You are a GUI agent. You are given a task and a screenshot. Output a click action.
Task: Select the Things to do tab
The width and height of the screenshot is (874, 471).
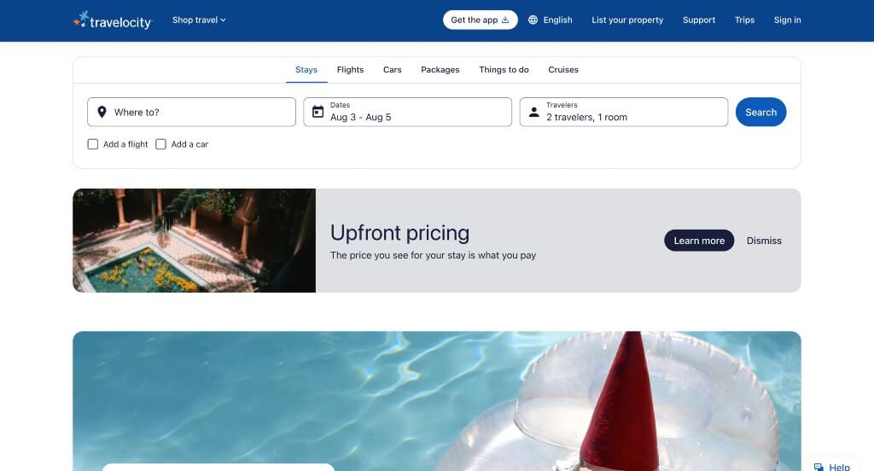[x=504, y=70]
